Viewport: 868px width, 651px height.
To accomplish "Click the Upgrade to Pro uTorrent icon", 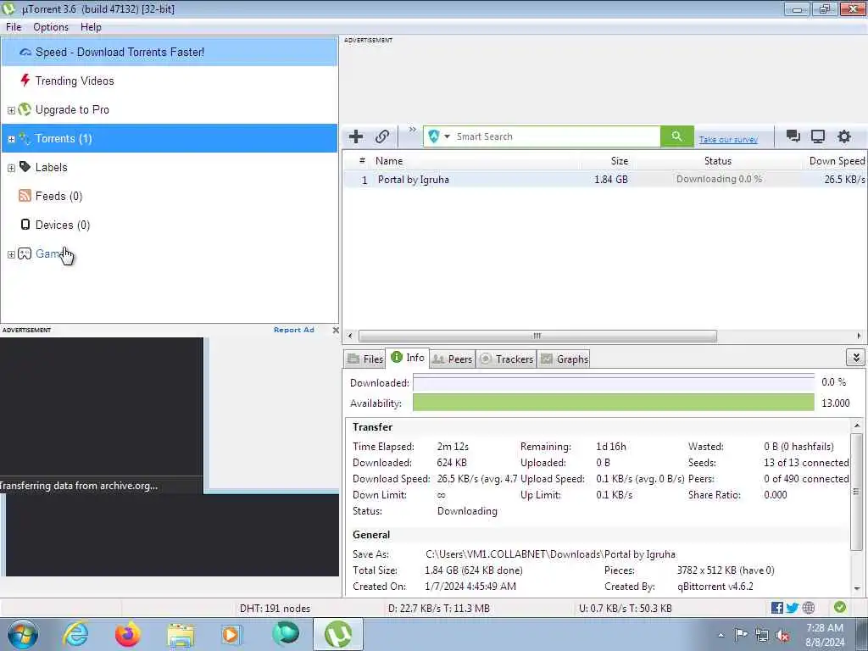I will (25, 109).
